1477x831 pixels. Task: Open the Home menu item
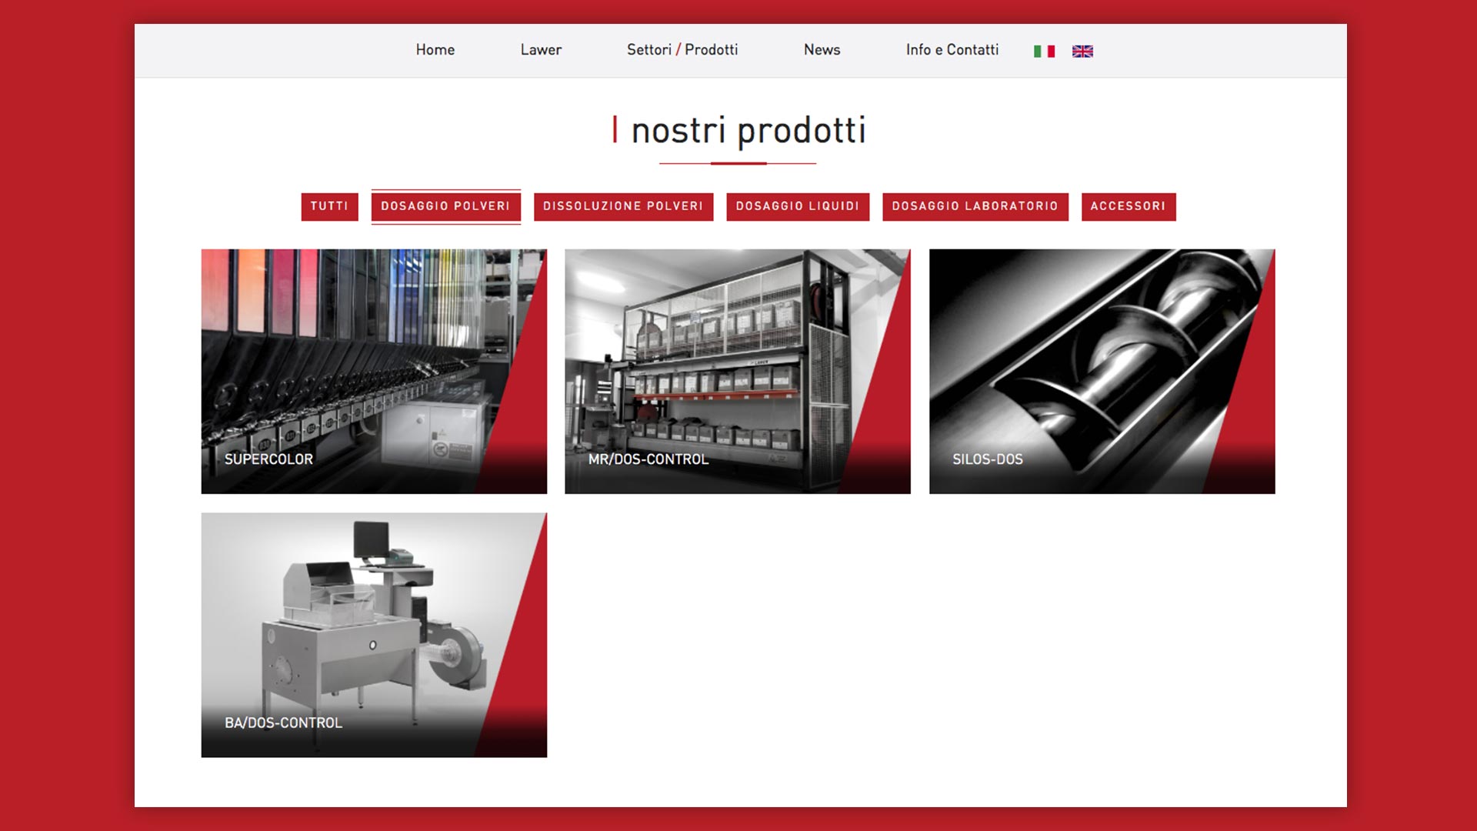435,50
